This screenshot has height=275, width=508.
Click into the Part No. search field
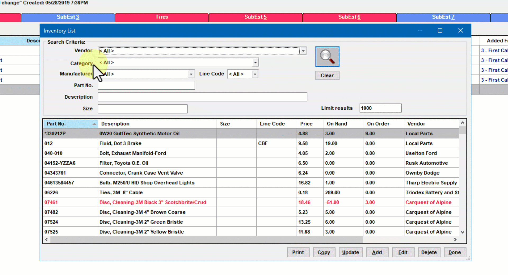[x=146, y=85]
